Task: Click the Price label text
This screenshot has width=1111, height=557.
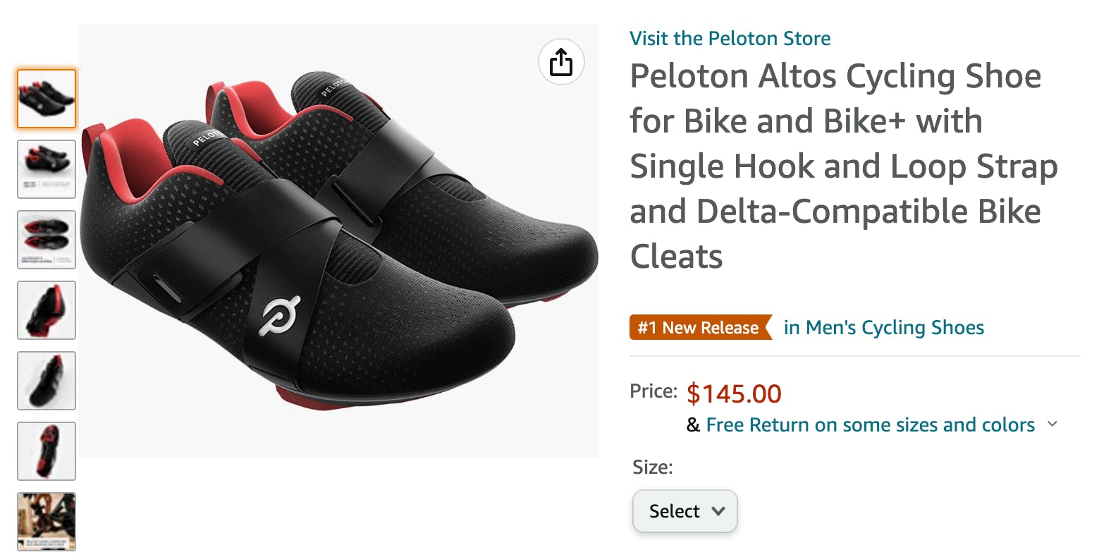Action: click(653, 391)
